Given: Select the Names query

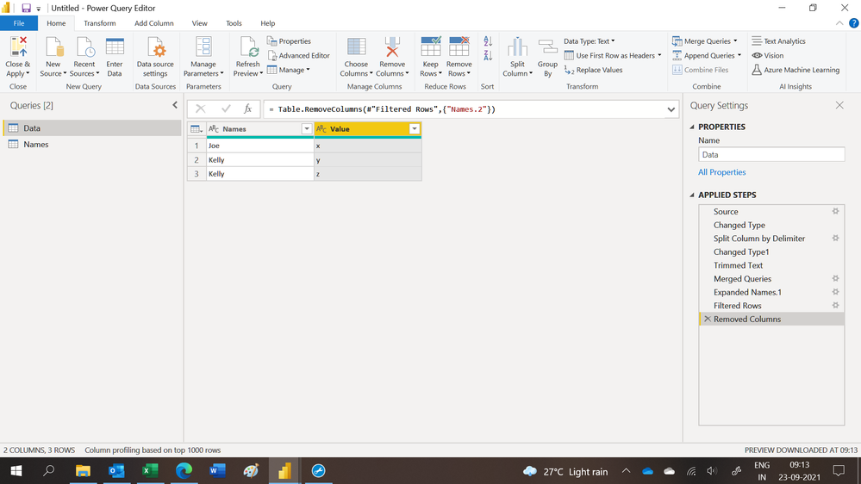Looking at the screenshot, I should 92,145.
